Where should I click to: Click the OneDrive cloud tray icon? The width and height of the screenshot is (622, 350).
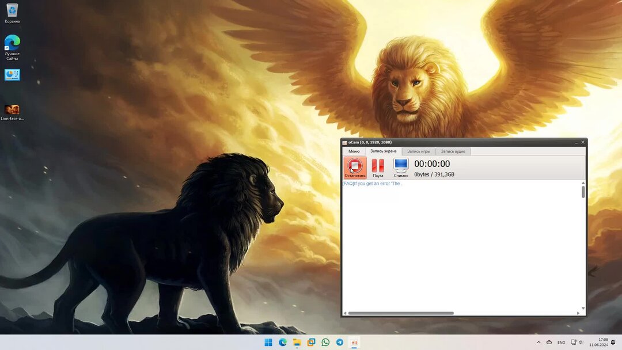click(549, 342)
